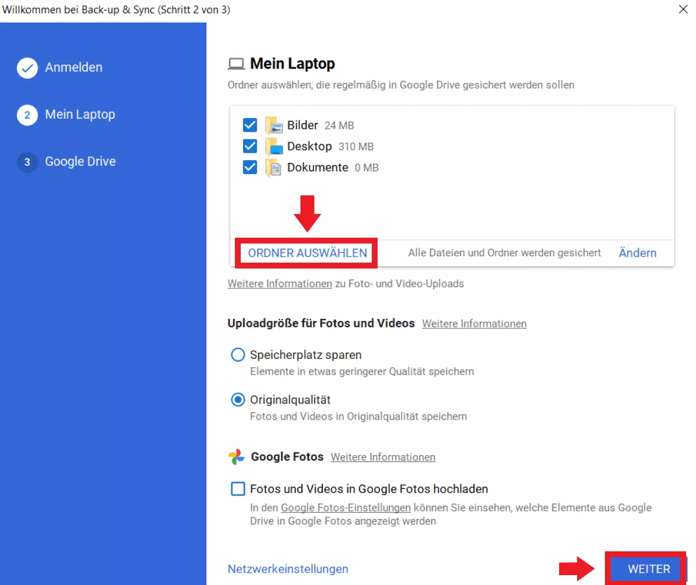Go to the Anmelden step in sidebar
696x585 pixels.
74,67
